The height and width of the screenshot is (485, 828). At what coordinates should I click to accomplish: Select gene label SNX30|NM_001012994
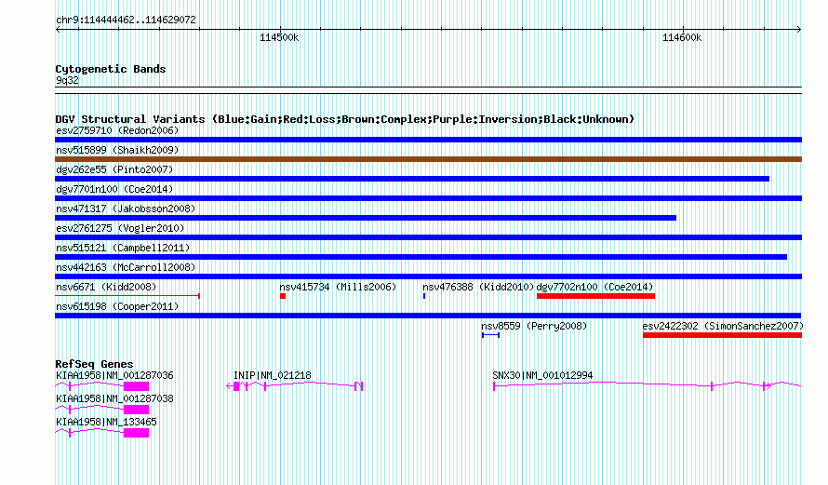542,376
